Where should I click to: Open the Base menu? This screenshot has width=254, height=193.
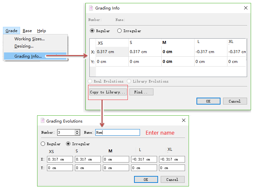click(27, 31)
